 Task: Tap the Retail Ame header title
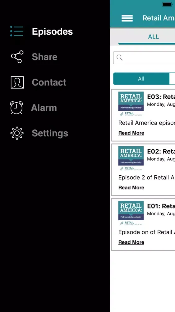click(159, 18)
